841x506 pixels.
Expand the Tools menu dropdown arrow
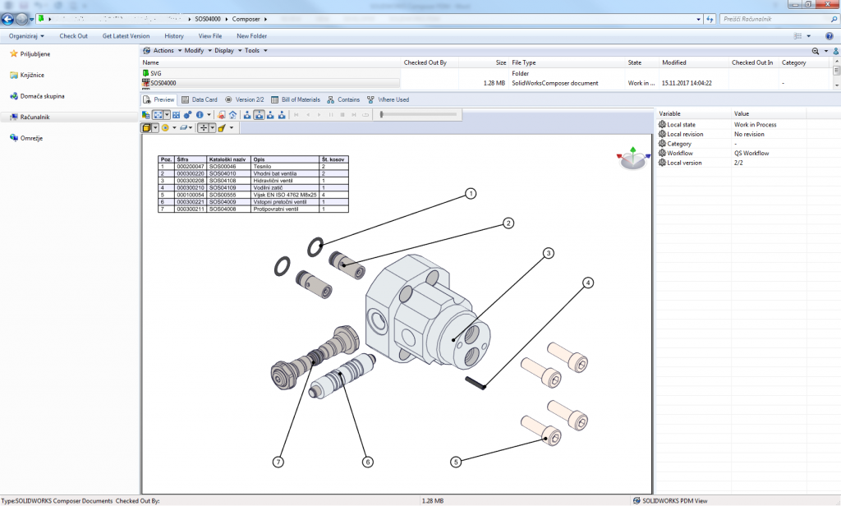[264, 50]
